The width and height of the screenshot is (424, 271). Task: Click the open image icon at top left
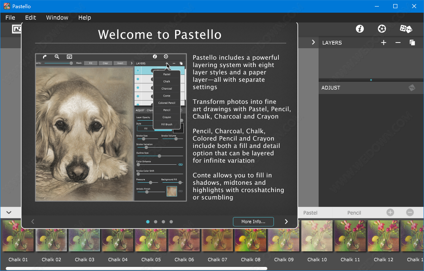click(x=16, y=29)
